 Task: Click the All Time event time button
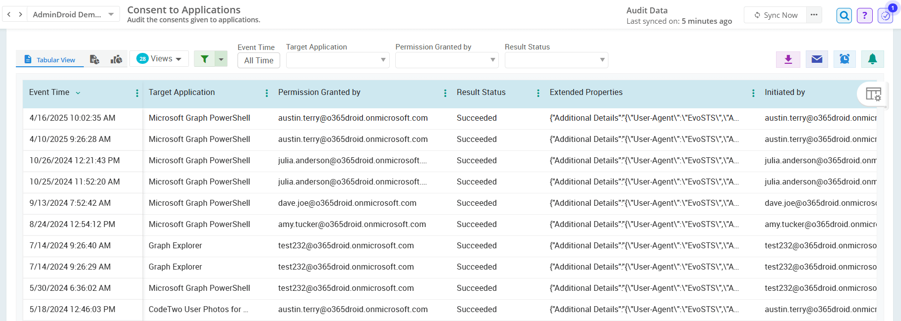point(259,60)
